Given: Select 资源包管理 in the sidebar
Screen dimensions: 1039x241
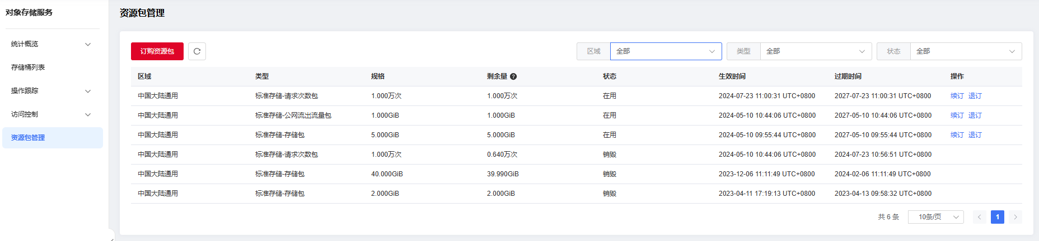Looking at the screenshot, I should click(x=28, y=138).
